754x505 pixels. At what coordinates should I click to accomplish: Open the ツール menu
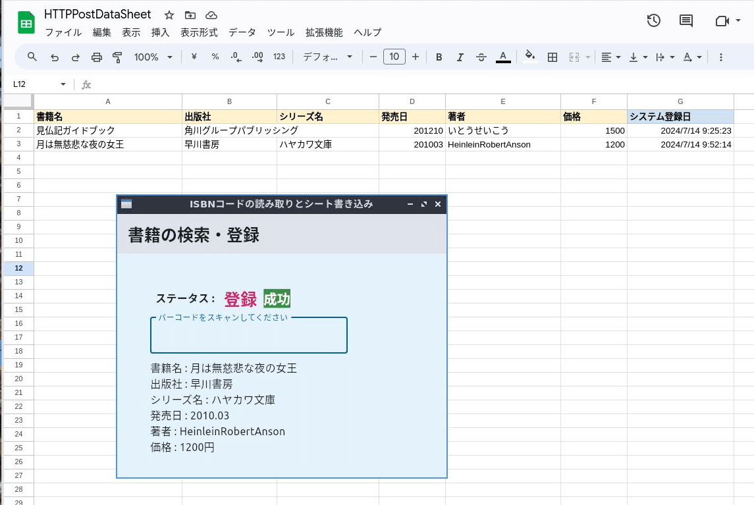click(281, 32)
